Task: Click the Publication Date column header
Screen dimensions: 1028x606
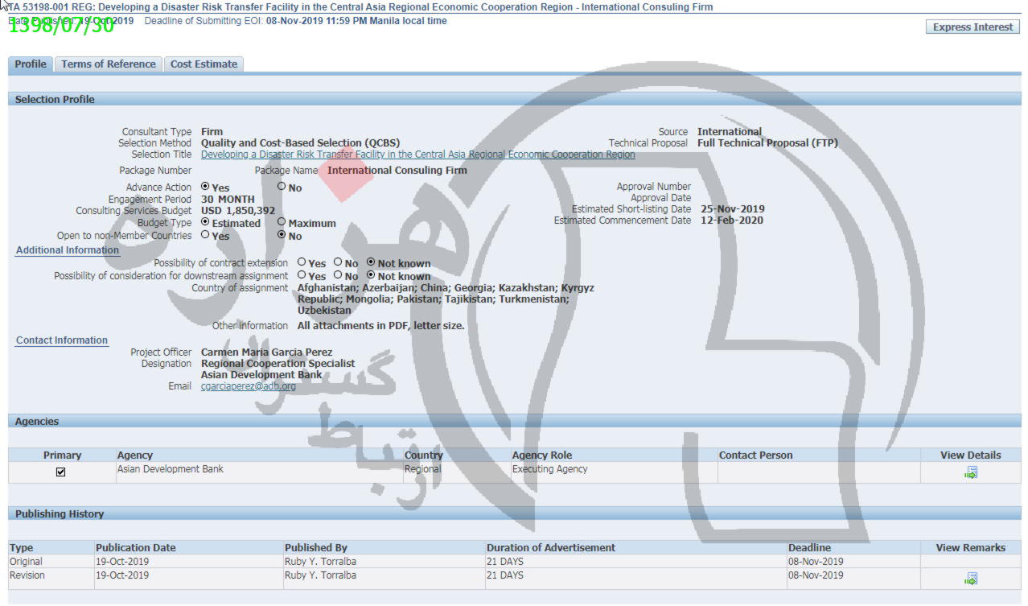Action: 135,548
